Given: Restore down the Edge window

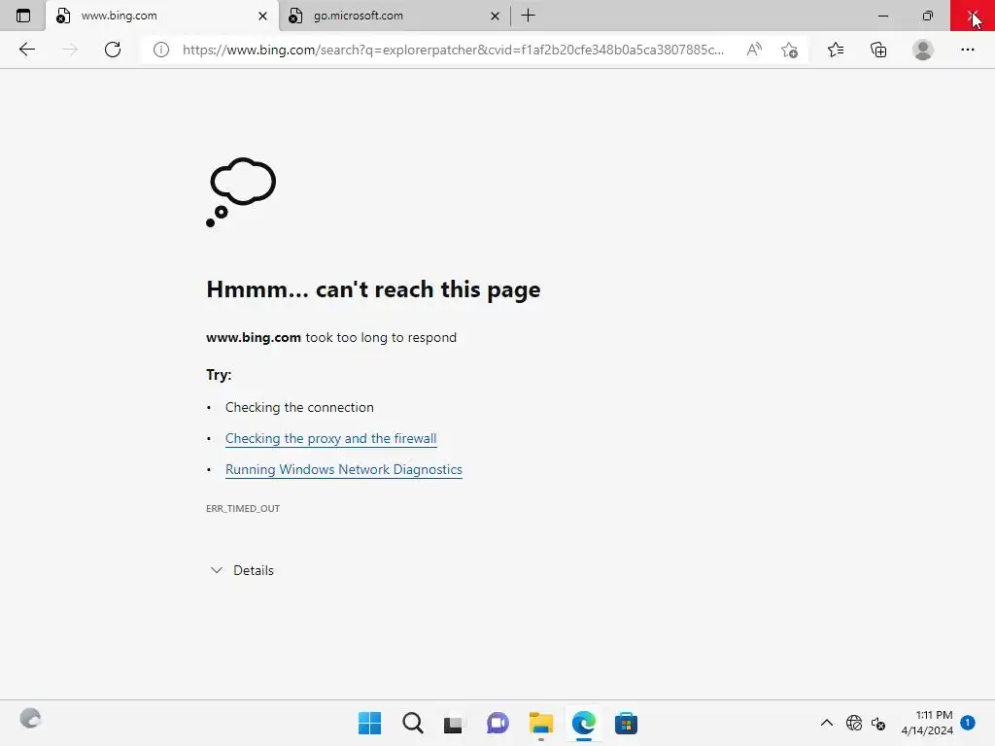Looking at the screenshot, I should click(x=928, y=16).
